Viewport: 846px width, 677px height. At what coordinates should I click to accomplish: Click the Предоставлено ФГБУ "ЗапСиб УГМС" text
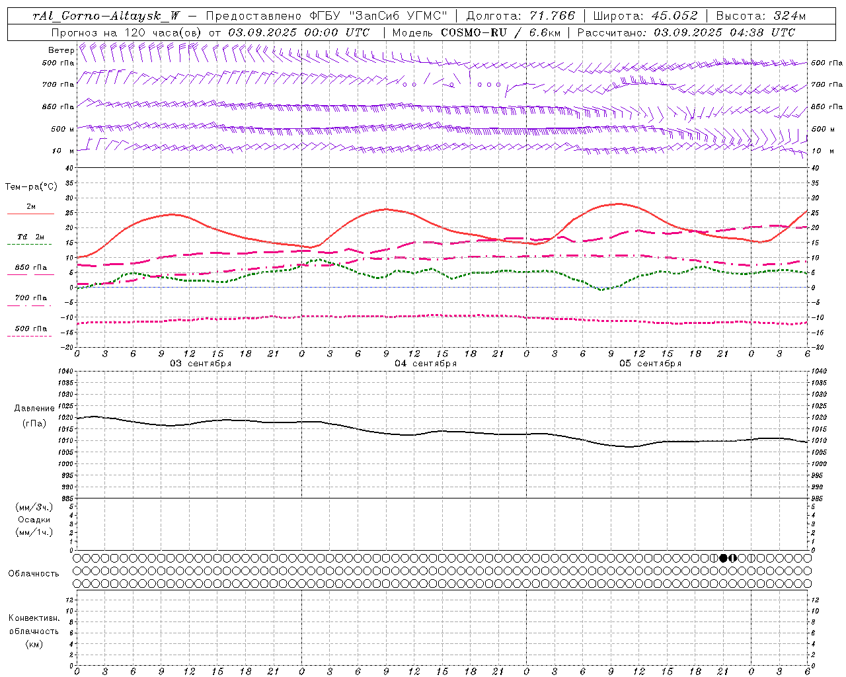coord(327,17)
